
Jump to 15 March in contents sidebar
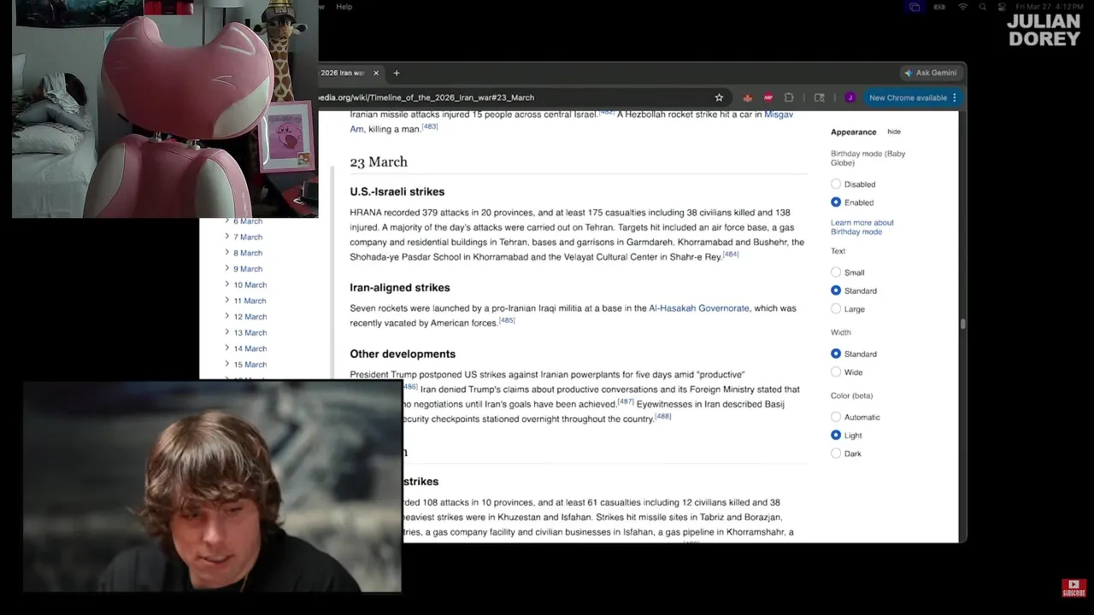(x=250, y=365)
